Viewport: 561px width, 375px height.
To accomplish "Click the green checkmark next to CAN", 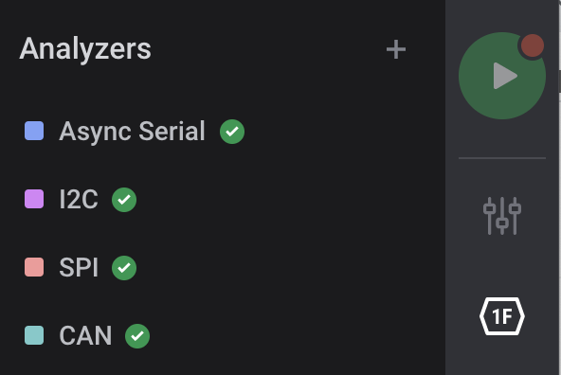I will pyautogui.click(x=137, y=336).
